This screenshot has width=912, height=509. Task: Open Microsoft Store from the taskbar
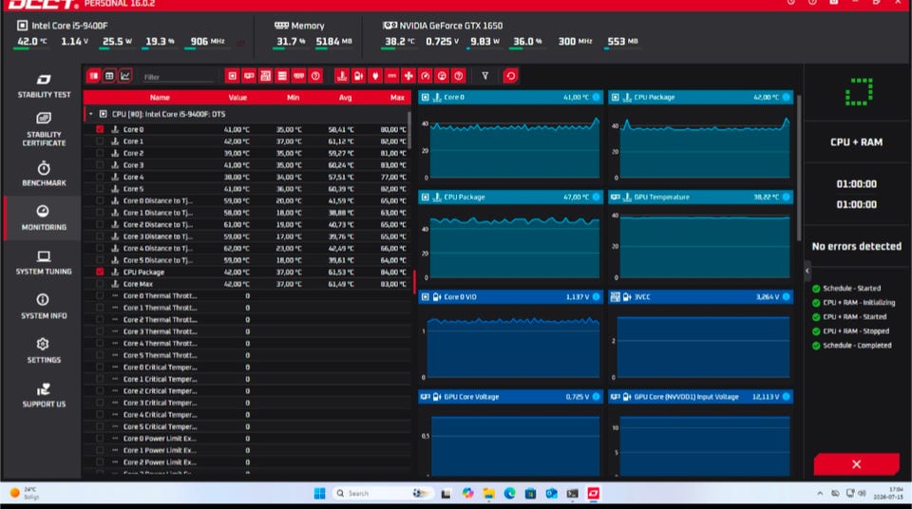(530, 493)
